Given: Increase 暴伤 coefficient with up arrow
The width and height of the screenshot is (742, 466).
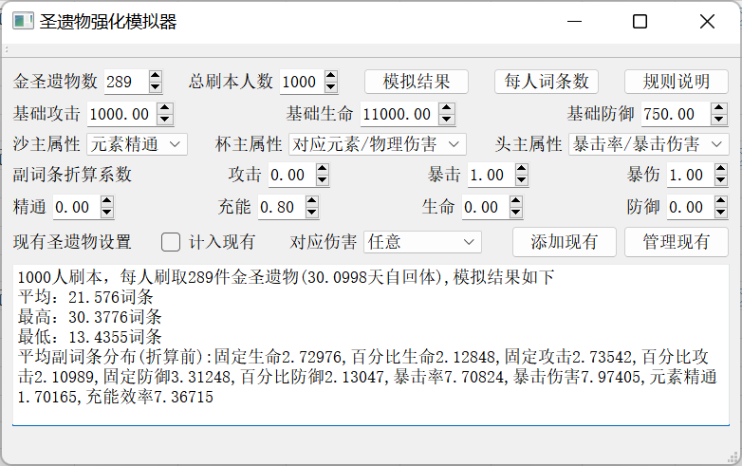Looking at the screenshot, I should point(721,169).
